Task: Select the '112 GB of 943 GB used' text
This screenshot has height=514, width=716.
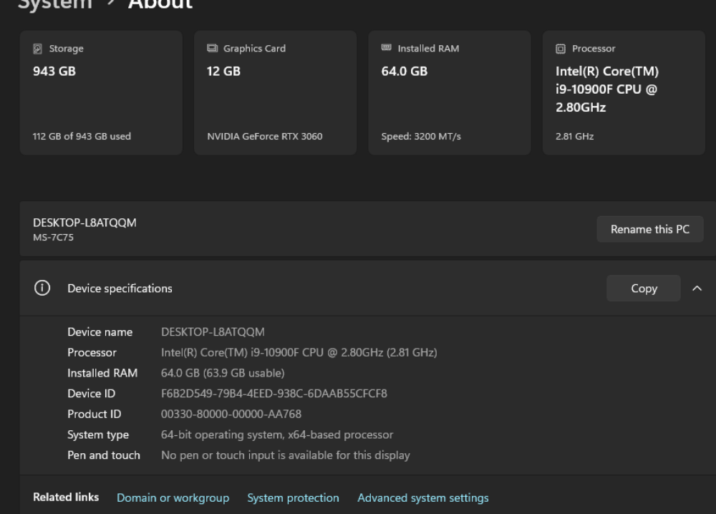Action: 82,136
